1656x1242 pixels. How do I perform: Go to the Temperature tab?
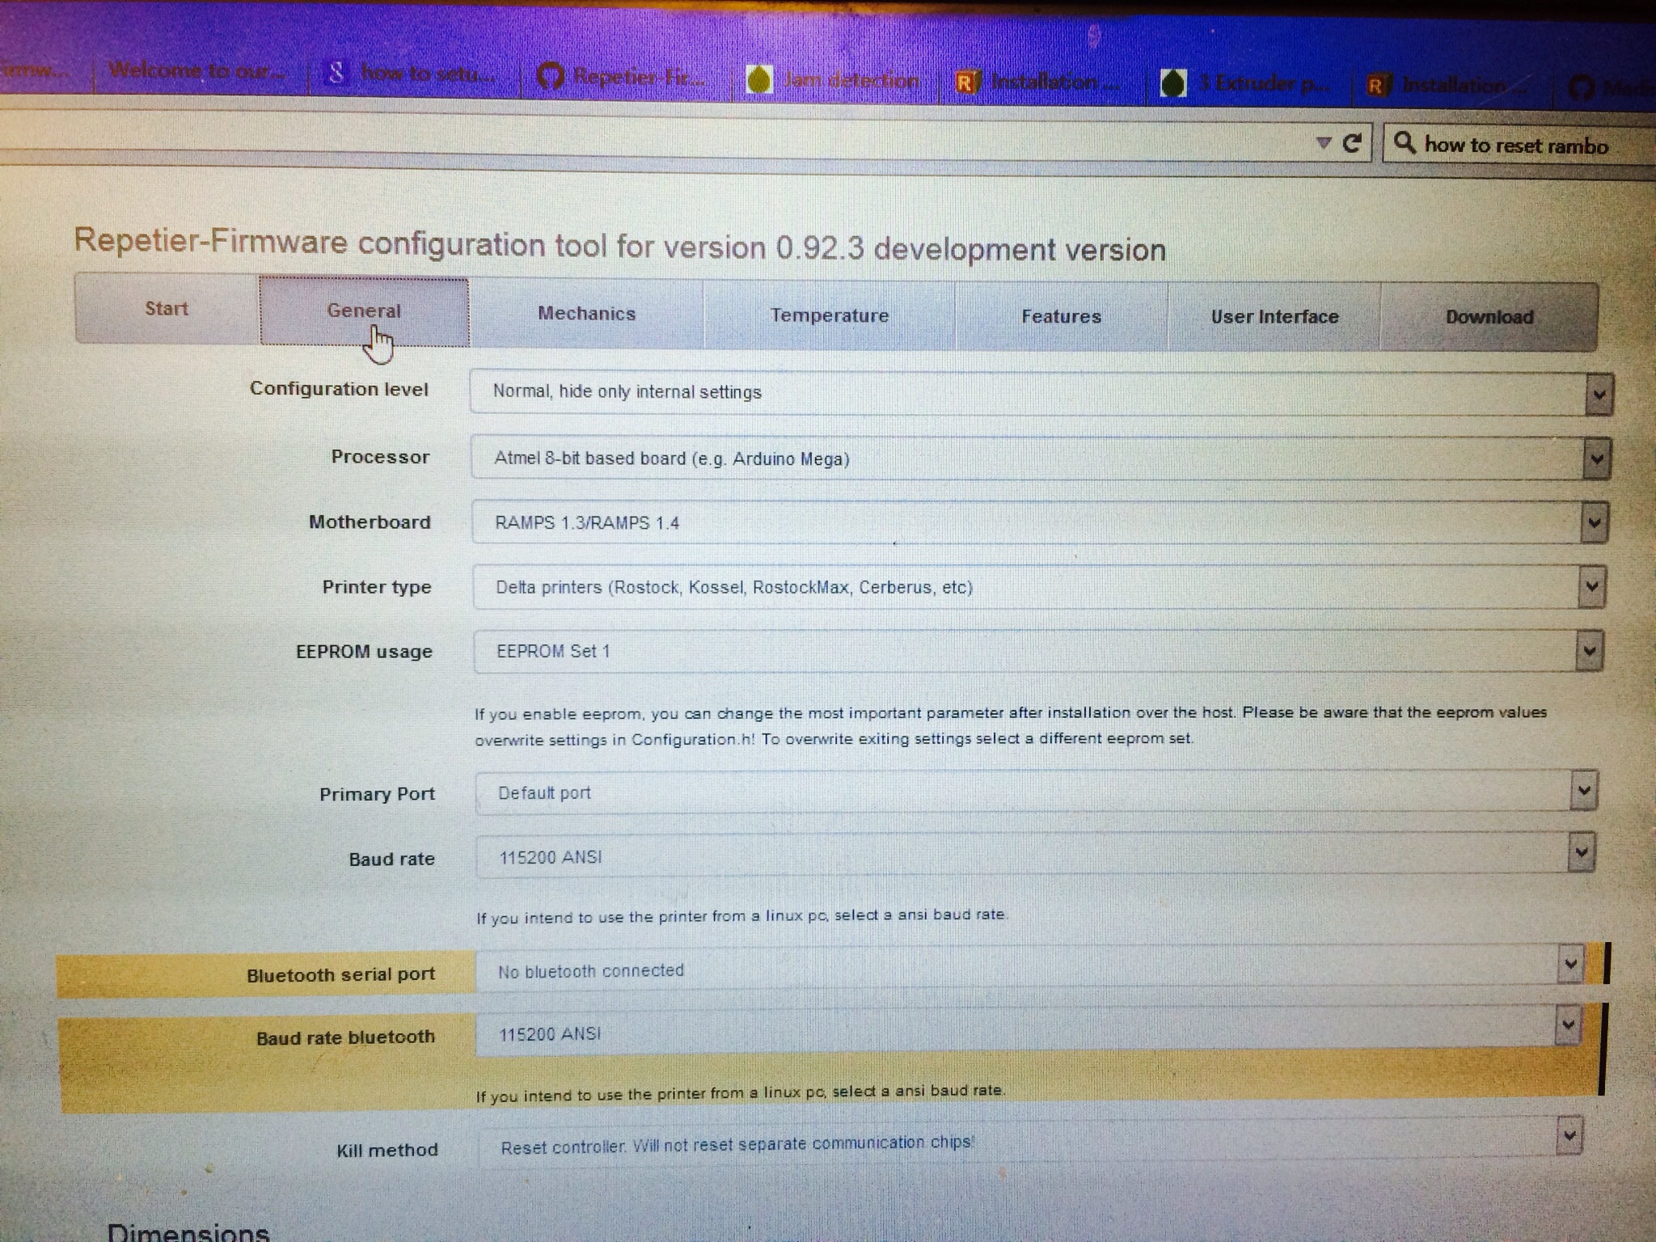tap(829, 315)
